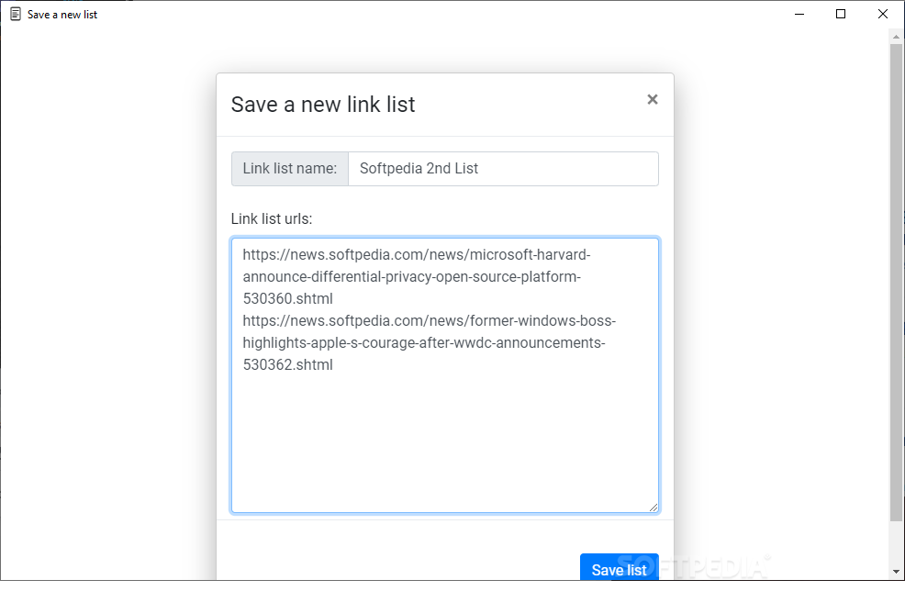Close the Save a new list window
Image resolution: width=905 pixels, height=591 pixels.
point(883,15)
